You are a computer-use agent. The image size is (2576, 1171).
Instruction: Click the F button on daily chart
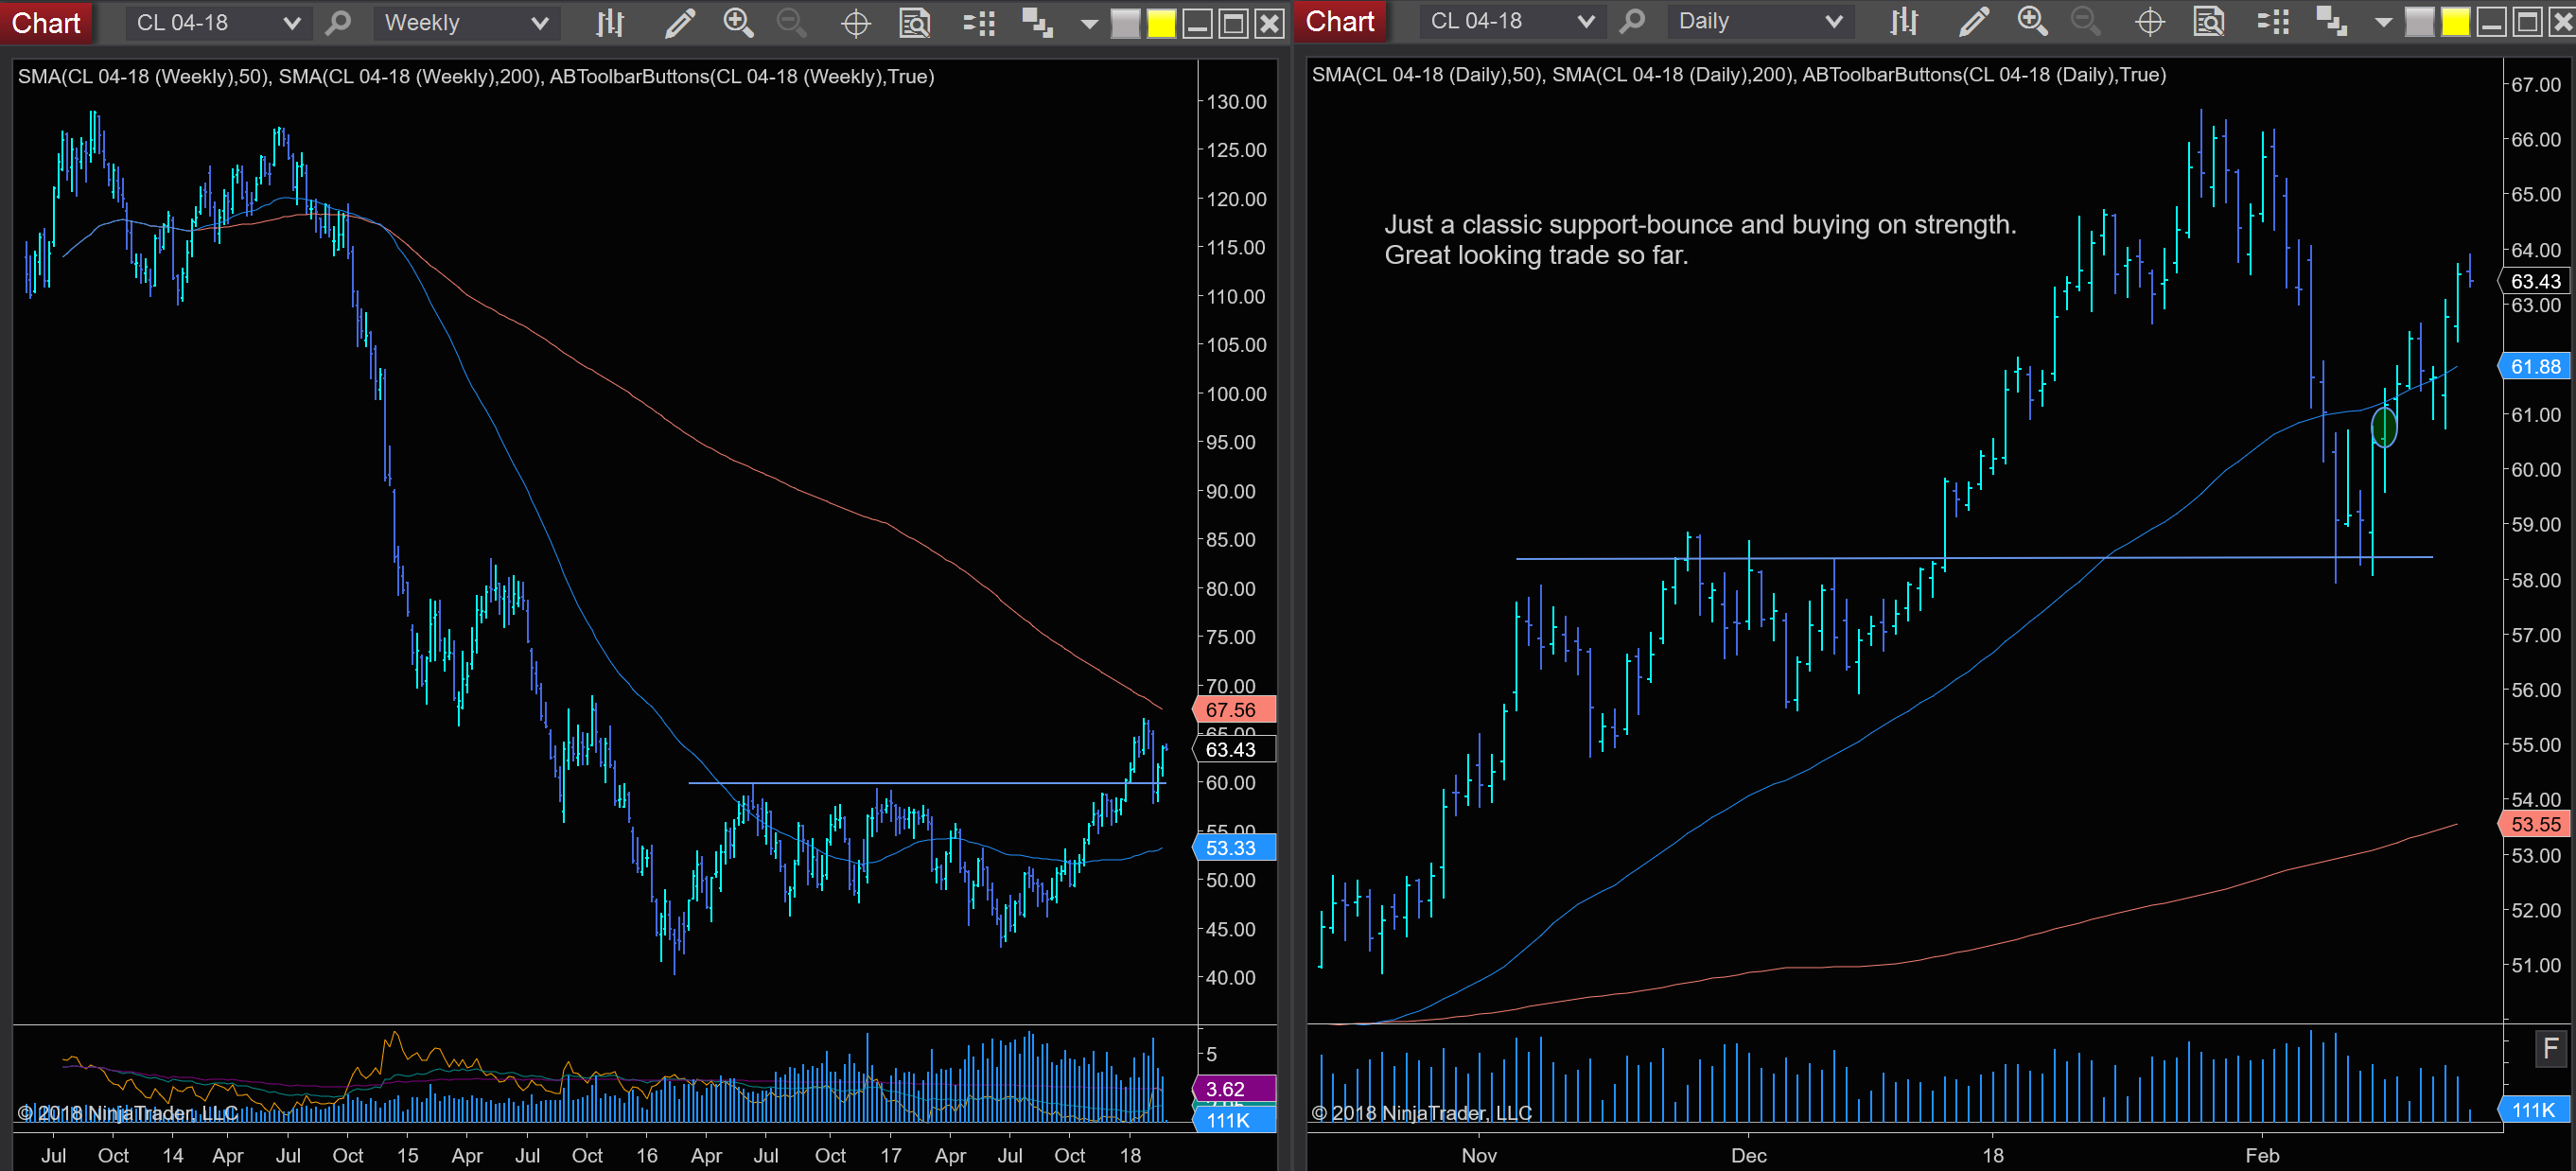[2550, 1048]
